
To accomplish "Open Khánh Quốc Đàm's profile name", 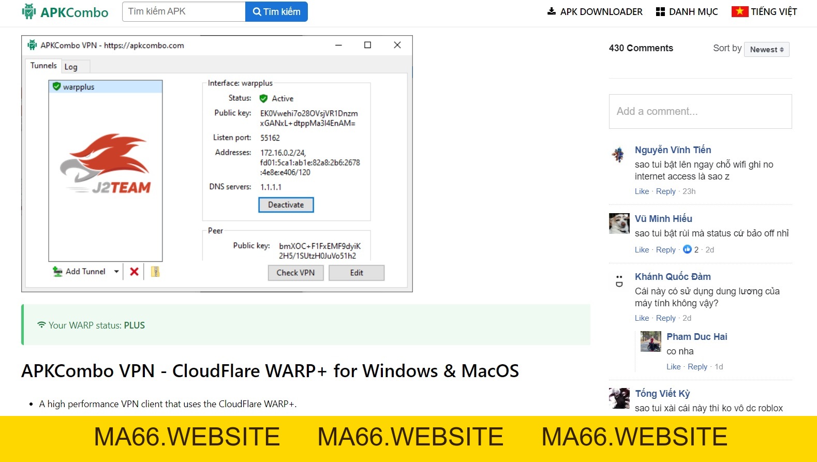I will (x=673, y=277).
